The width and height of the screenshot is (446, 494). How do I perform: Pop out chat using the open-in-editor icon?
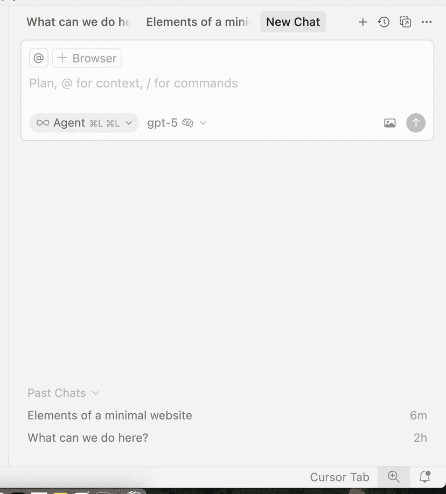[x=405, y=22]
